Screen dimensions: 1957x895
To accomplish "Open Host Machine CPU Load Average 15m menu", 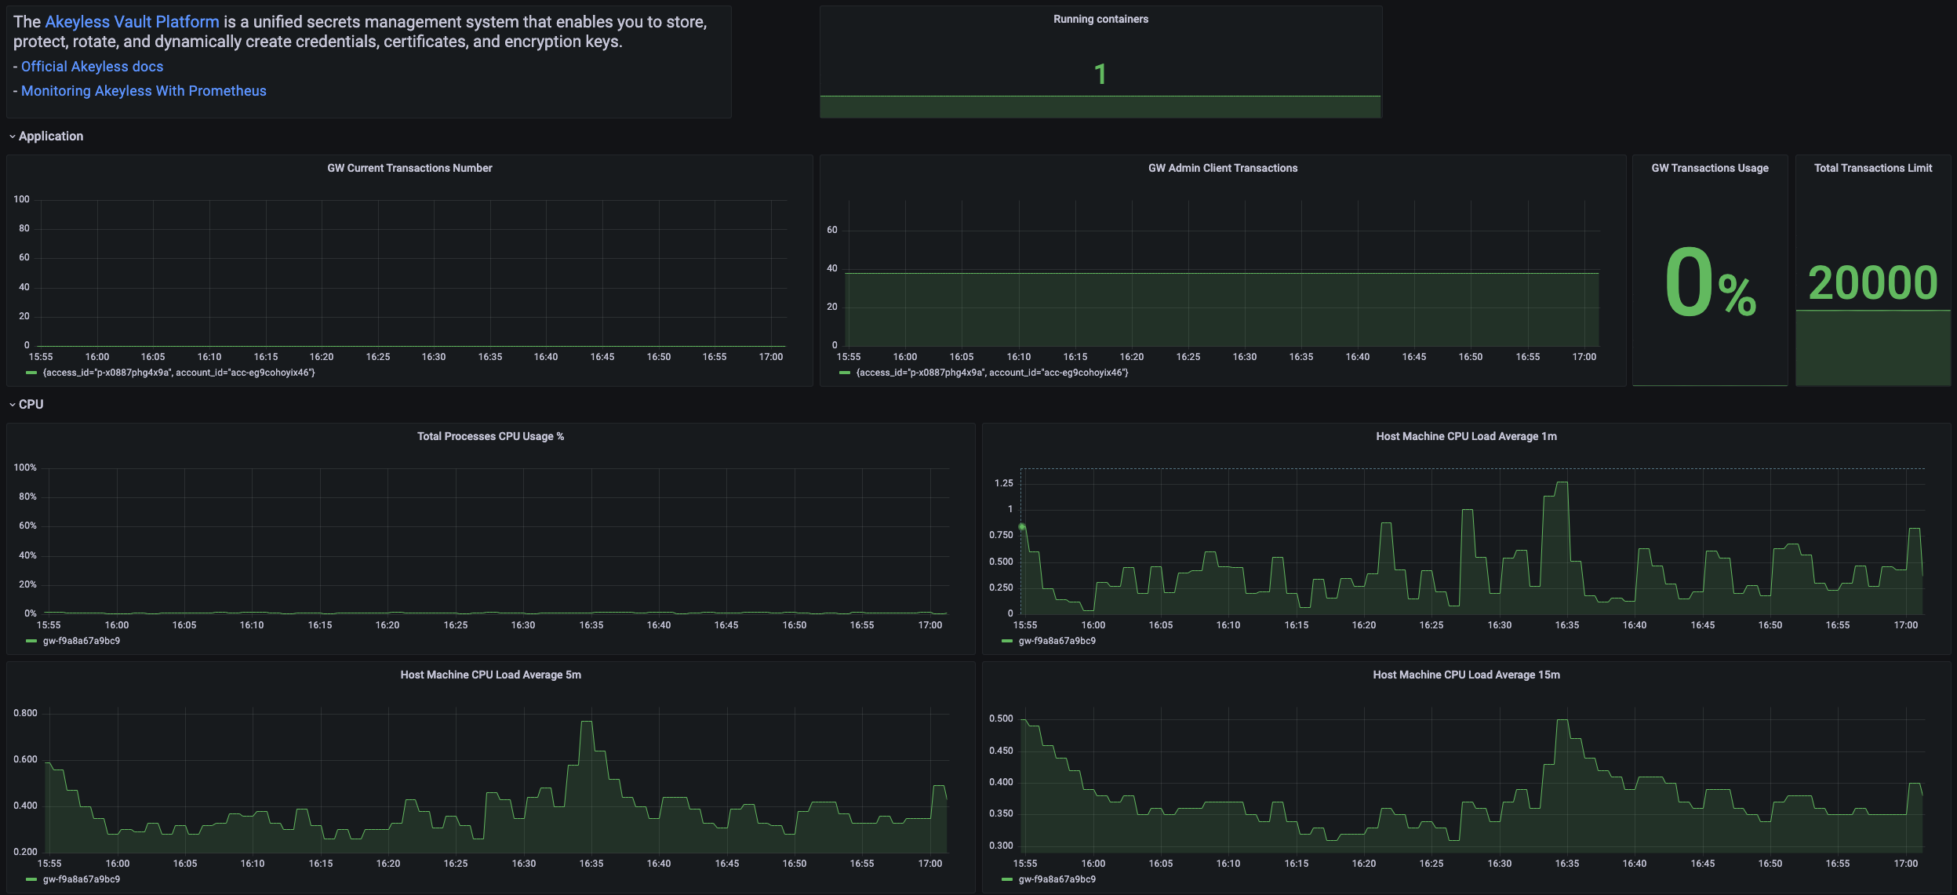I will click(x=1465, y=675).
